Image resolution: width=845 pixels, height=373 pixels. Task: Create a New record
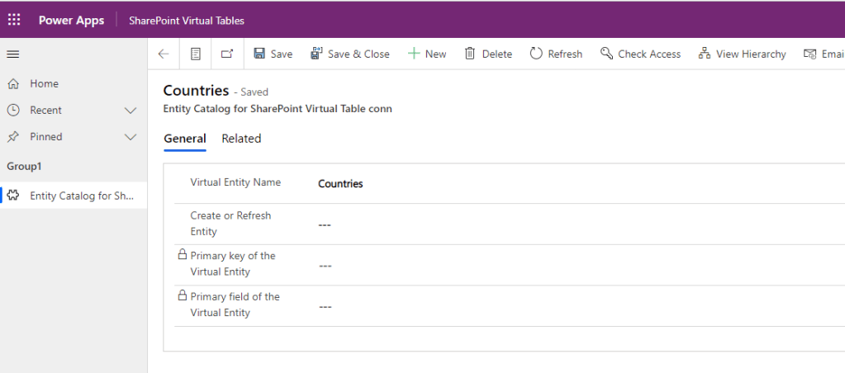tap(426, 54)
